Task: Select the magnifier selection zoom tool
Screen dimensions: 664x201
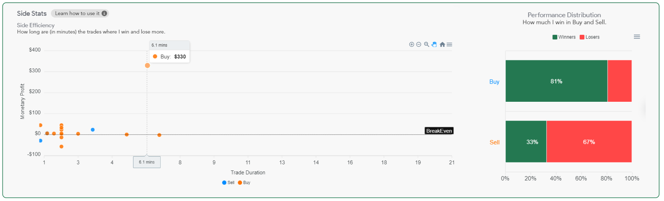Action: [426, 44]
